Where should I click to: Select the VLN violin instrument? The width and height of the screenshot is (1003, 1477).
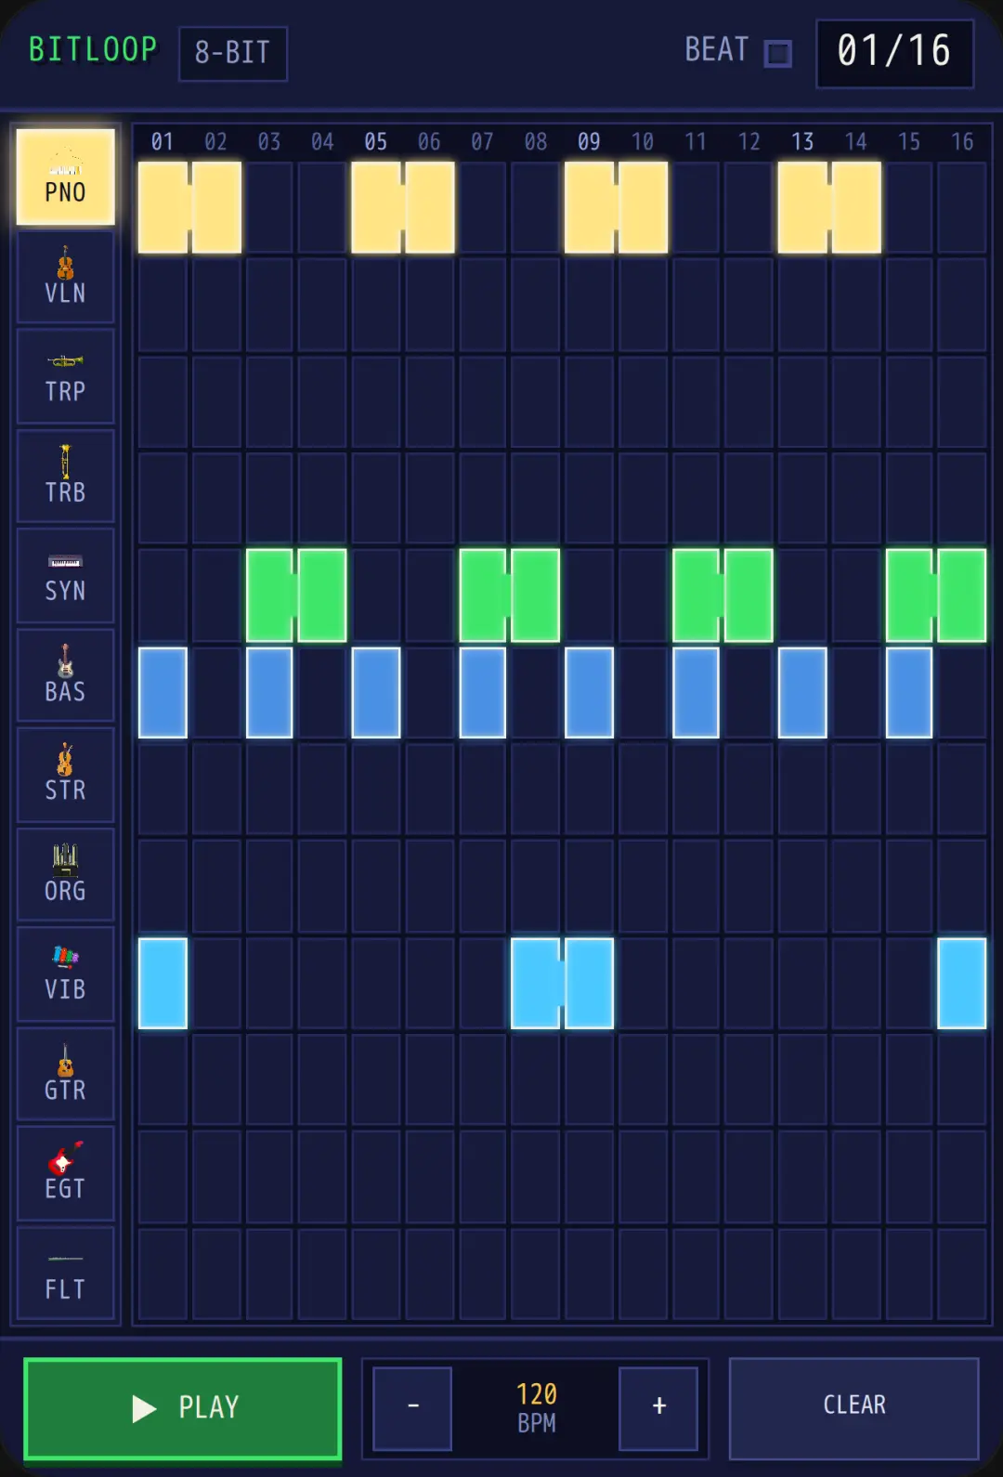click(65, 277)
